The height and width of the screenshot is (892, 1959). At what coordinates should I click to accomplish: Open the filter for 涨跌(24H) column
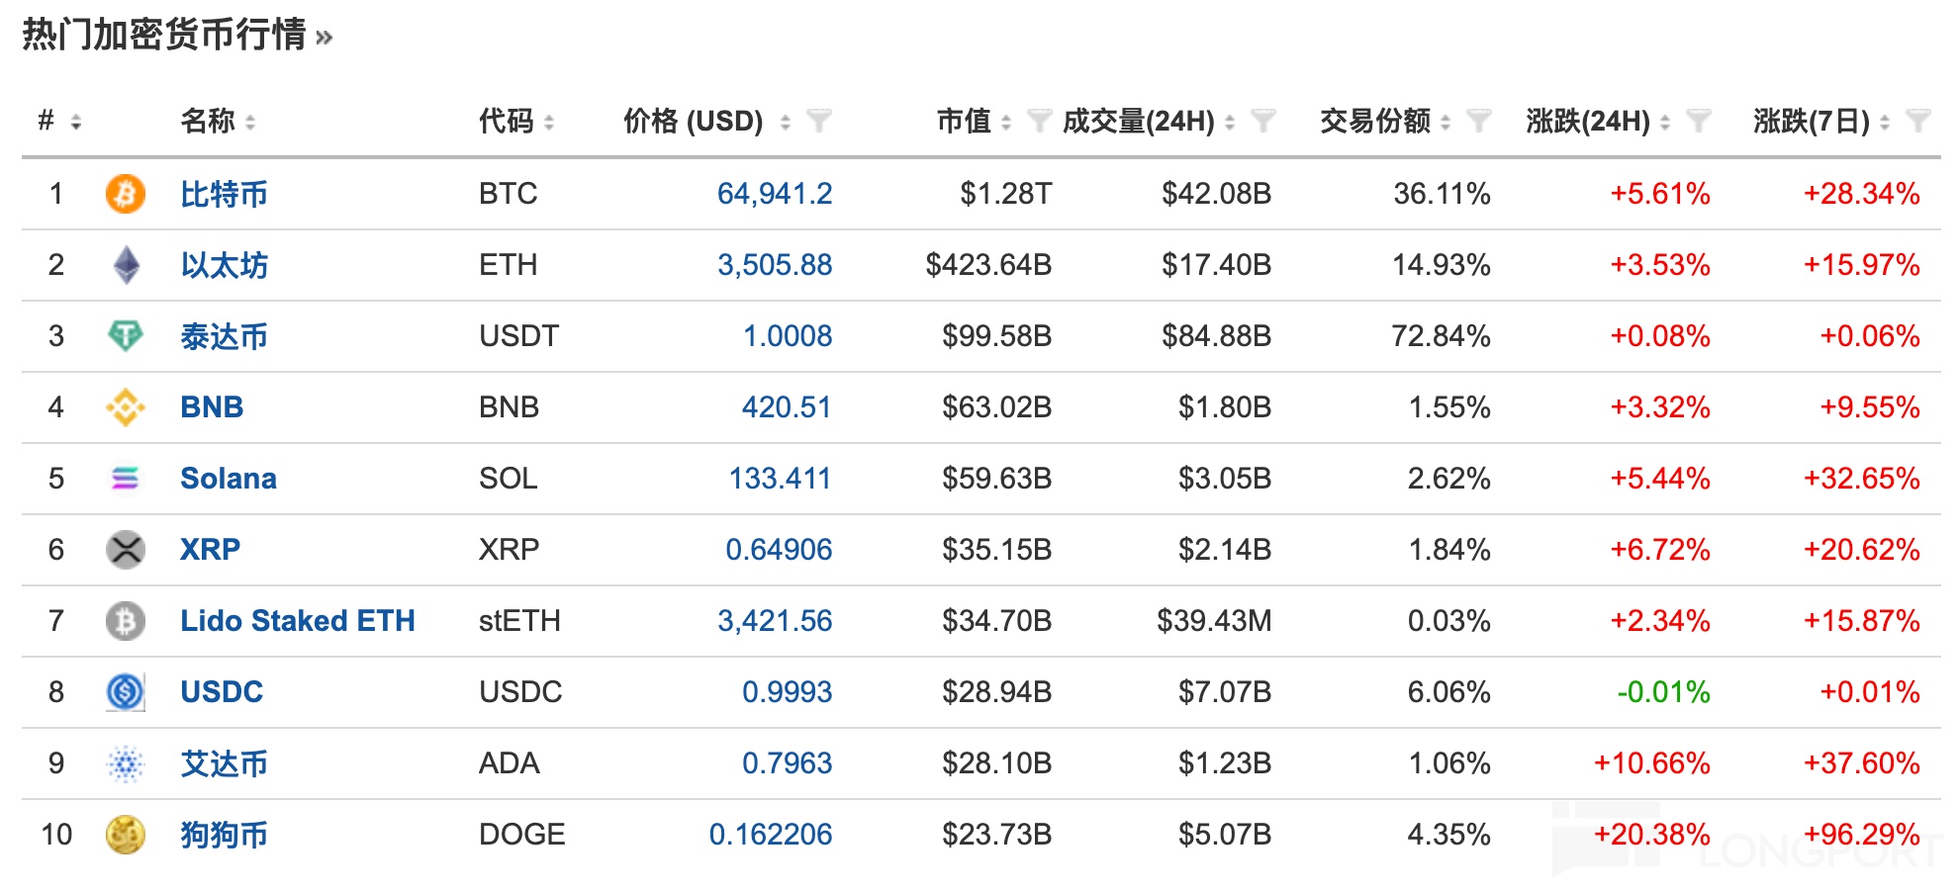(x=1698, y=122)
